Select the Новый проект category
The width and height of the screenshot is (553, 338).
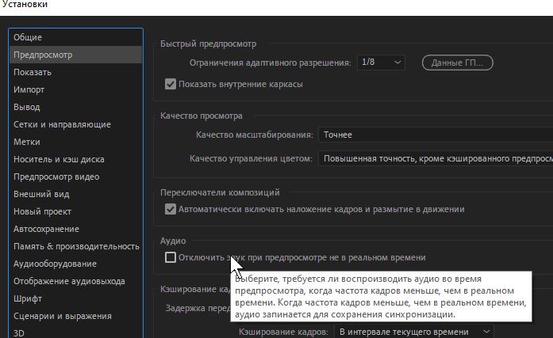[x=76, y=211]
